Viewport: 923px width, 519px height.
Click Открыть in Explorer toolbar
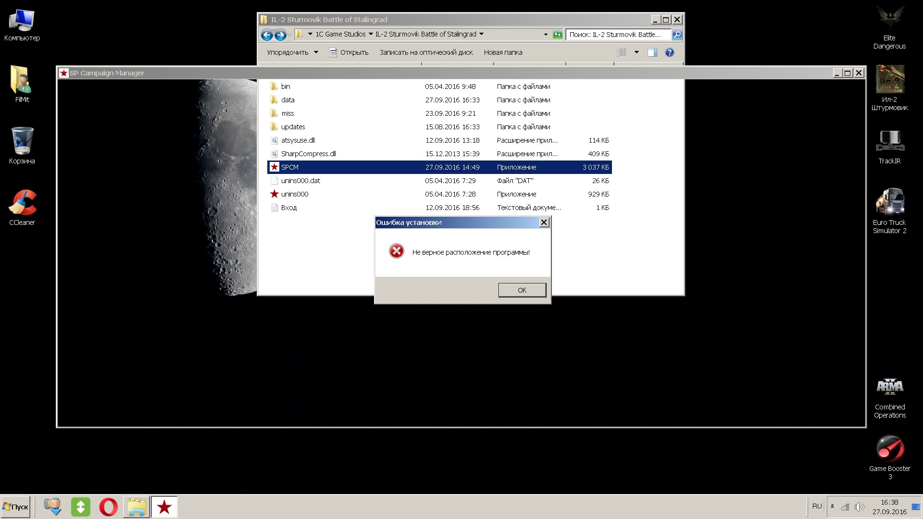point(349,52)
